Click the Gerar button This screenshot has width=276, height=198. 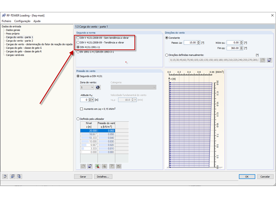point(83,177)
